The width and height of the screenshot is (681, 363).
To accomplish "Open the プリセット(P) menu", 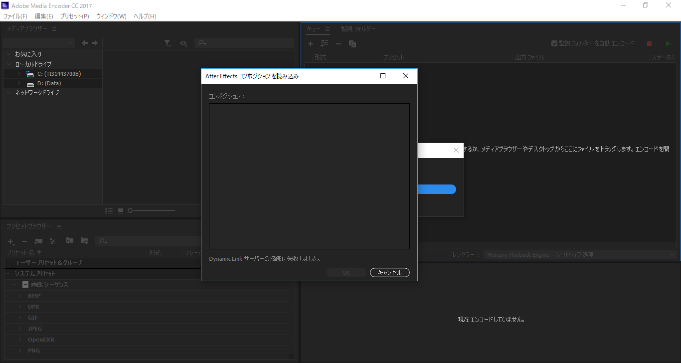I will (75, 16).
